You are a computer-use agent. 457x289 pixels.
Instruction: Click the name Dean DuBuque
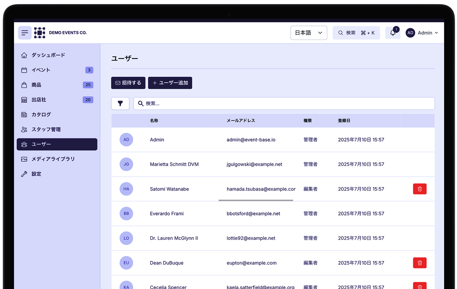pyautogui.click(x=167, y=263)
